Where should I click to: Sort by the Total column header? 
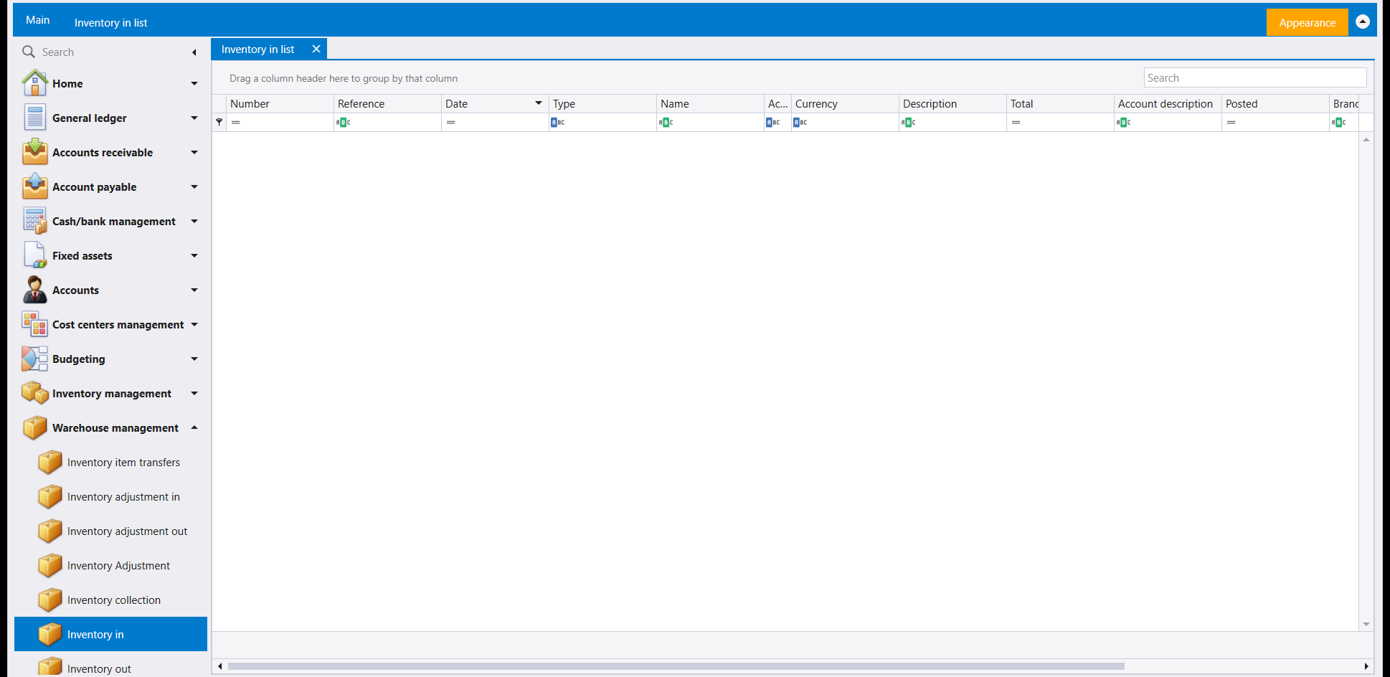(1060, 103)
